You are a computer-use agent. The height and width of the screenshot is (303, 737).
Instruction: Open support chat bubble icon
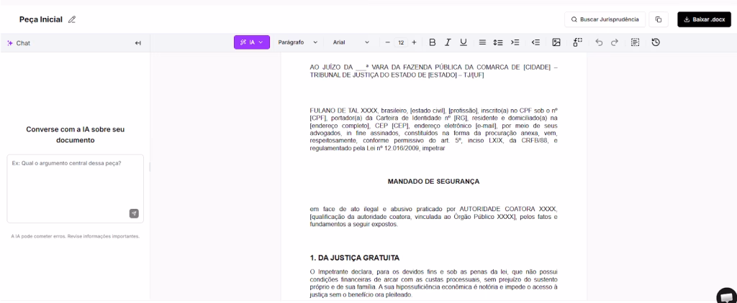coord(726,297)
